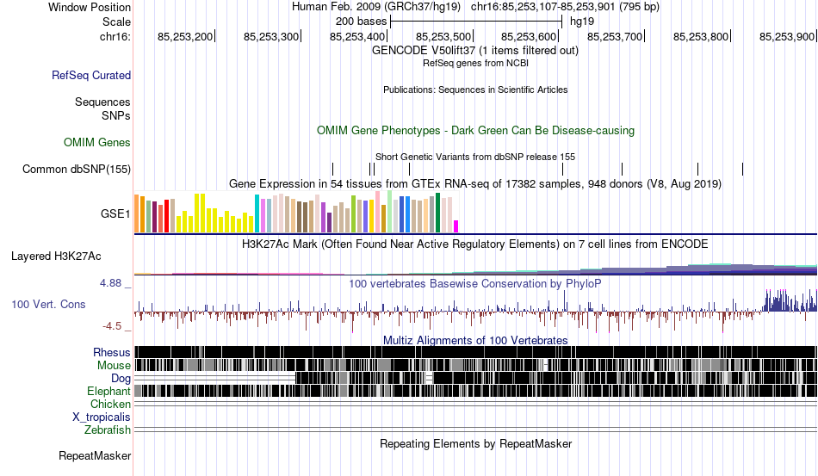Click the Elephant species label

click(108, 391)
